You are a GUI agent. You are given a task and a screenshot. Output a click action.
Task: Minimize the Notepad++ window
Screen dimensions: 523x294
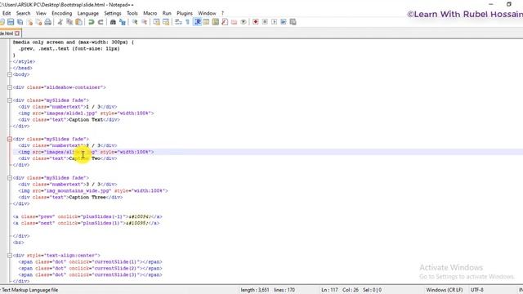pyautogui.click(x=490, y=4)
